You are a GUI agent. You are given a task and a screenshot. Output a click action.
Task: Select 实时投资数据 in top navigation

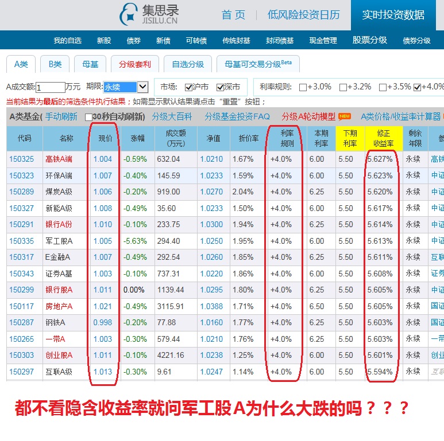coord(393,15)
